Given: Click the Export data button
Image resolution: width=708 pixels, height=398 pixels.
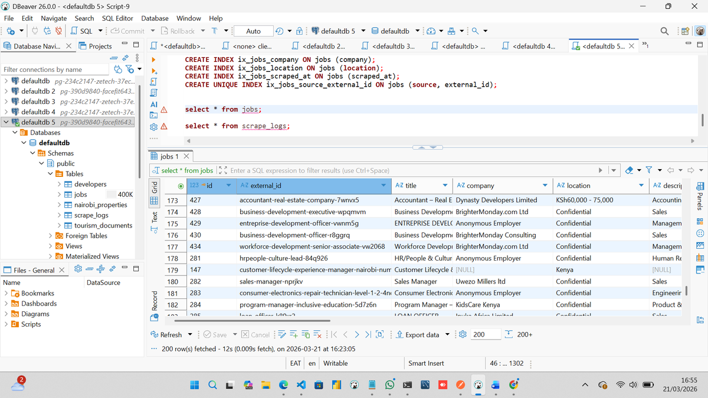Looking at the screenshot, I should pyautogui.click(x=418, y=334).
